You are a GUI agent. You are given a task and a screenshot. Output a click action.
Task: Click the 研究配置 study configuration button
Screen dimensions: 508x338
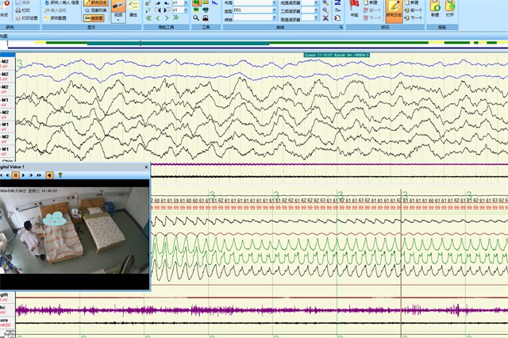[56, 18]
